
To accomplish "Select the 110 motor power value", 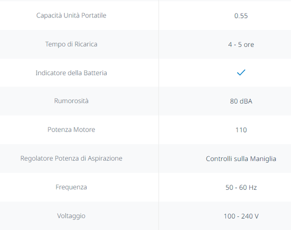I will 241,130.
